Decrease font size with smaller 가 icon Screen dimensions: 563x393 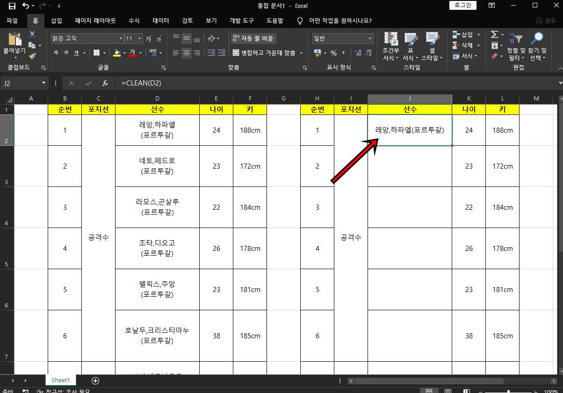coord(159,39)
